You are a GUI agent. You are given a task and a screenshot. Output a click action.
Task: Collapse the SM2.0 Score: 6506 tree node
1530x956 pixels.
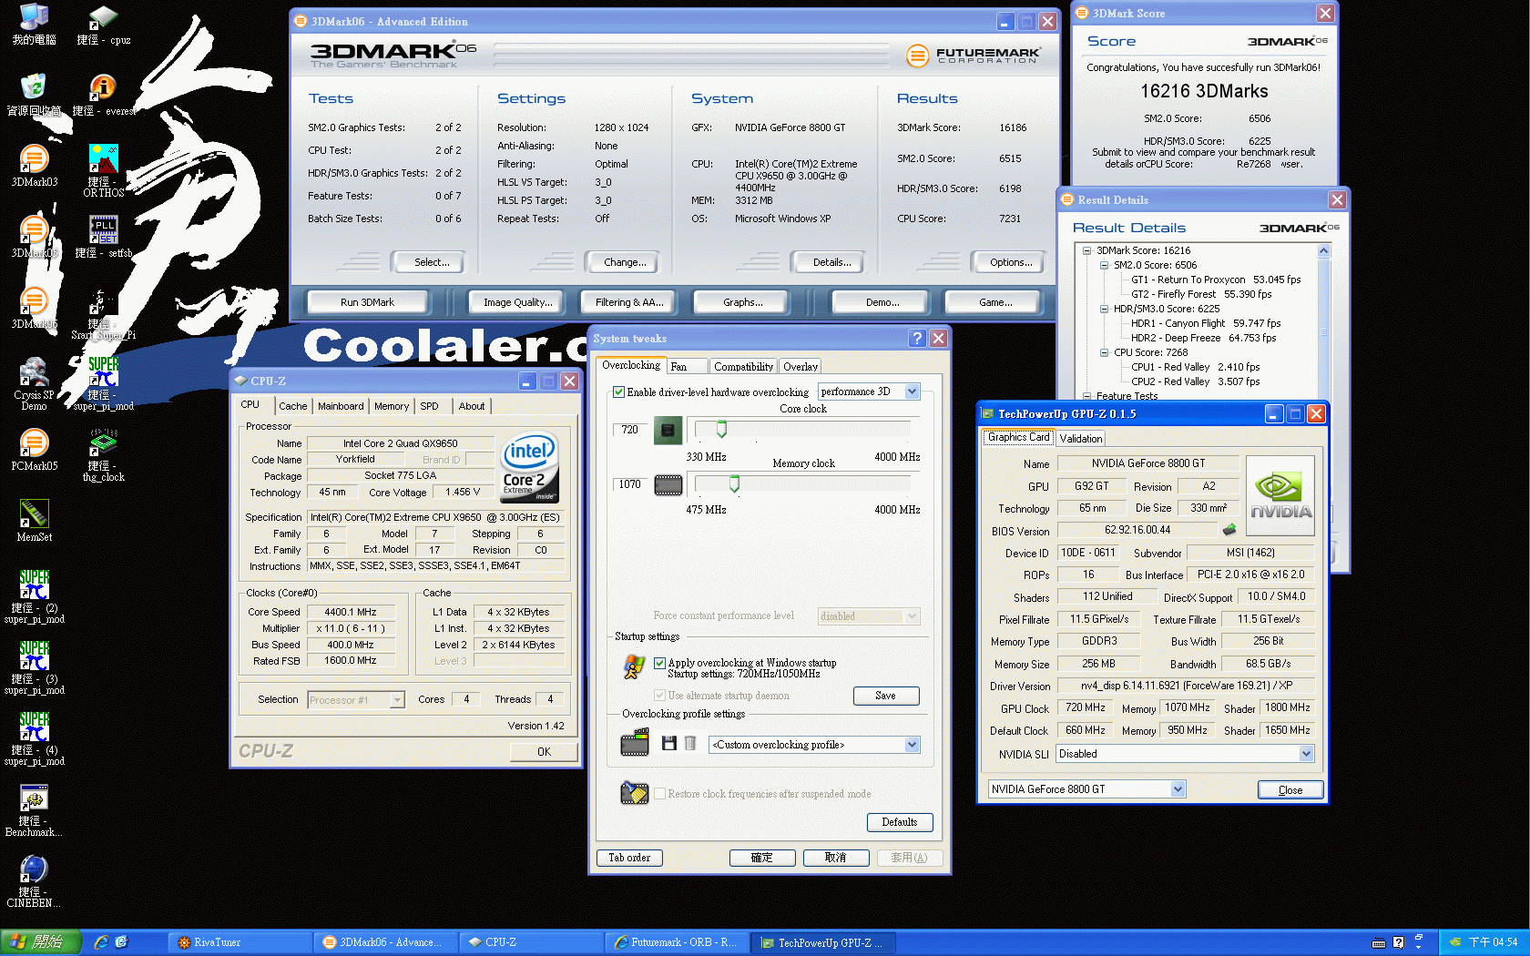pyautogui.click(x=1105, y=265)
